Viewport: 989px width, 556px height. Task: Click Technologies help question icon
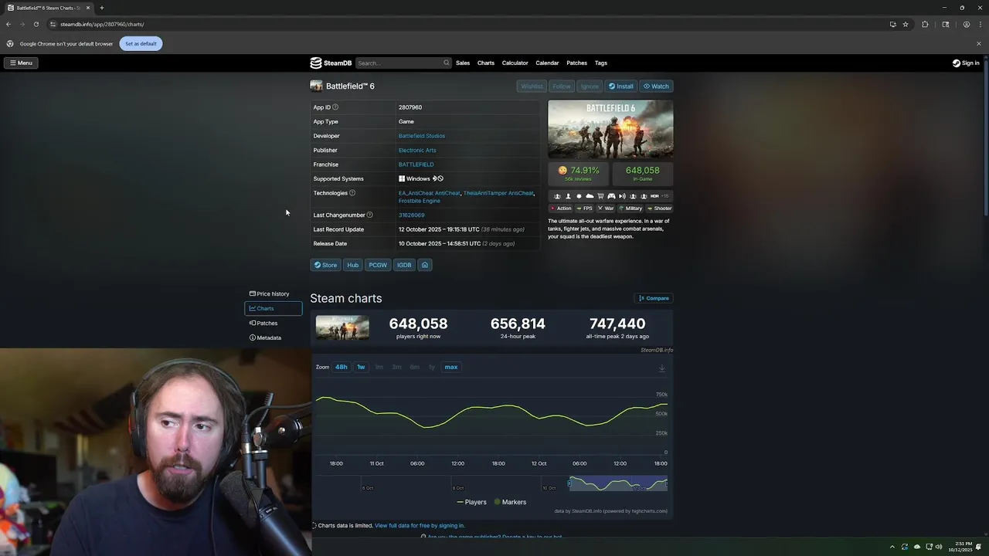coord(352,193)
